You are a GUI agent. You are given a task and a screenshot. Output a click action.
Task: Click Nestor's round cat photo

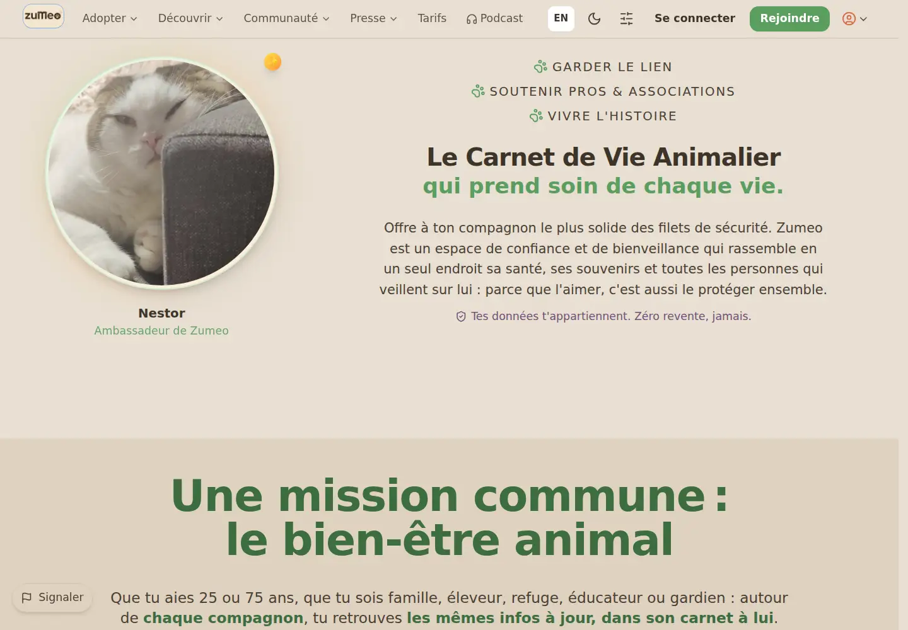coord(161,173)
